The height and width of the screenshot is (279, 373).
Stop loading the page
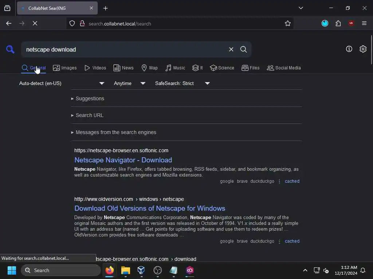click(x=35, y=23)
